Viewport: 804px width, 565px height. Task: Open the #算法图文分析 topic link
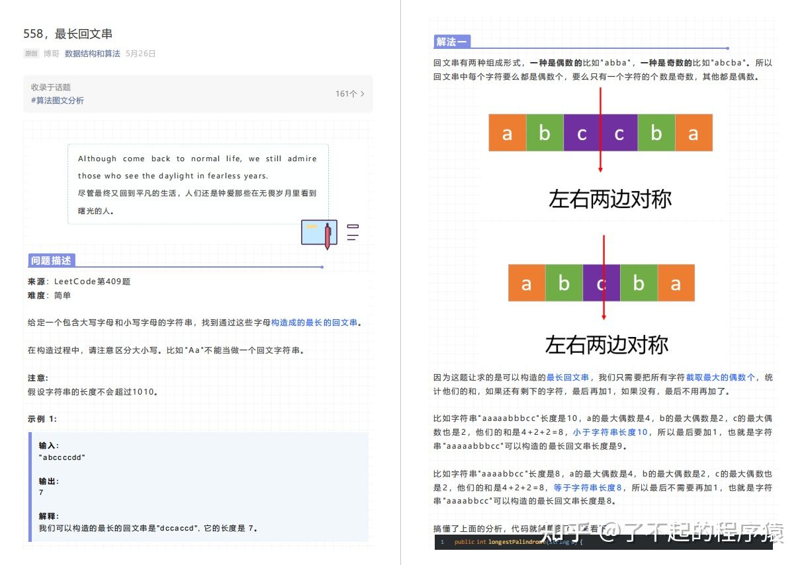pos(58,100)
